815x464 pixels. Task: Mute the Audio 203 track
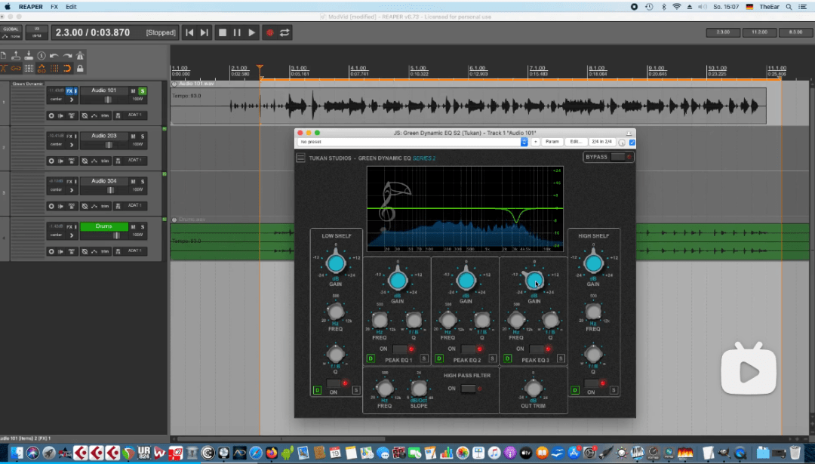[134, 137]
